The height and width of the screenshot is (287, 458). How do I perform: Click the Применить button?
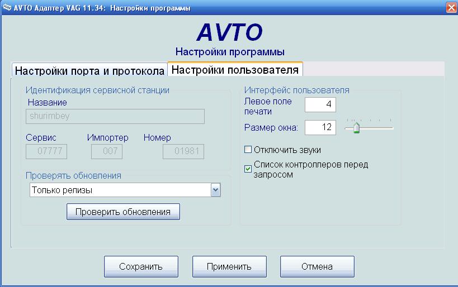[x=229, y=266]
